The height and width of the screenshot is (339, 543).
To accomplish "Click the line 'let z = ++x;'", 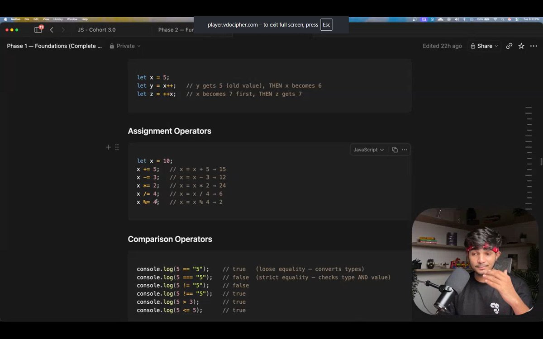I will pyautogui.click(x=157, y=94).
